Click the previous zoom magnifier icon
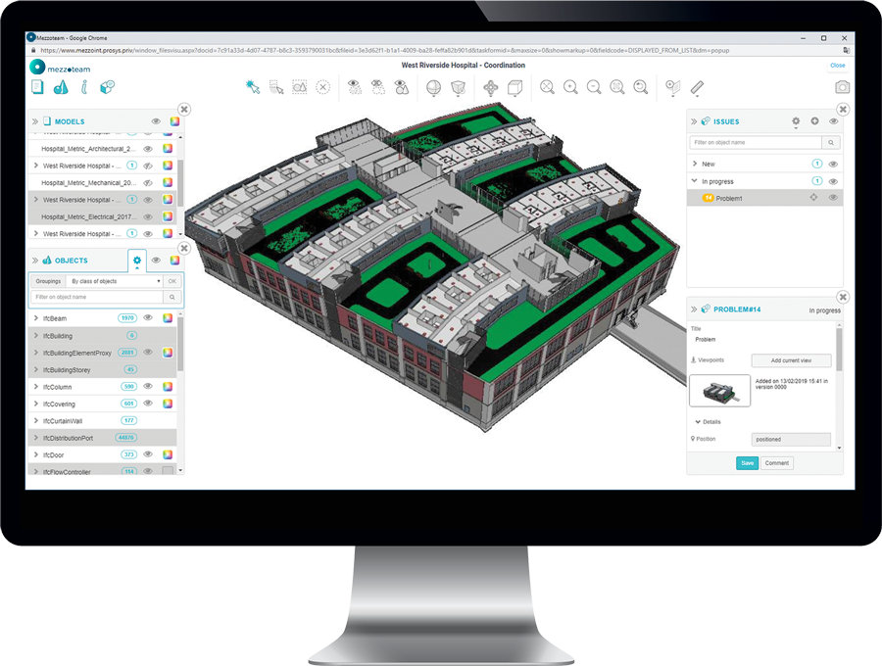The width and height of the screenshot is (882, 666). pos(641,87)
